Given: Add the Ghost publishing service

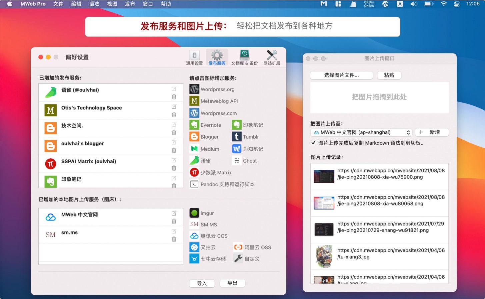Looking at the screenshot, I should pyautogui.click(x=236, y=161).
